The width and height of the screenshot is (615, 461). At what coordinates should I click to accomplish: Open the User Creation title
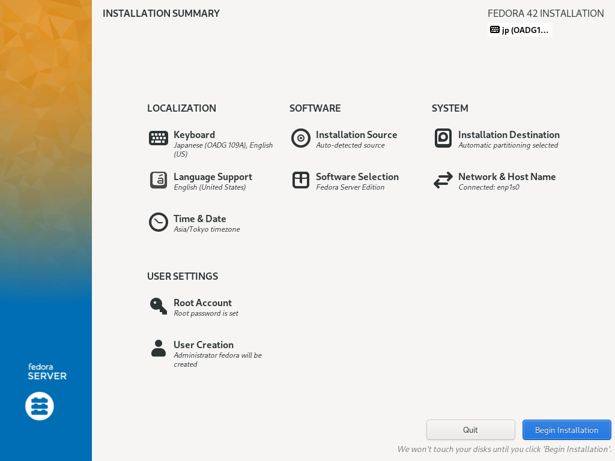[x=204, y=345]
